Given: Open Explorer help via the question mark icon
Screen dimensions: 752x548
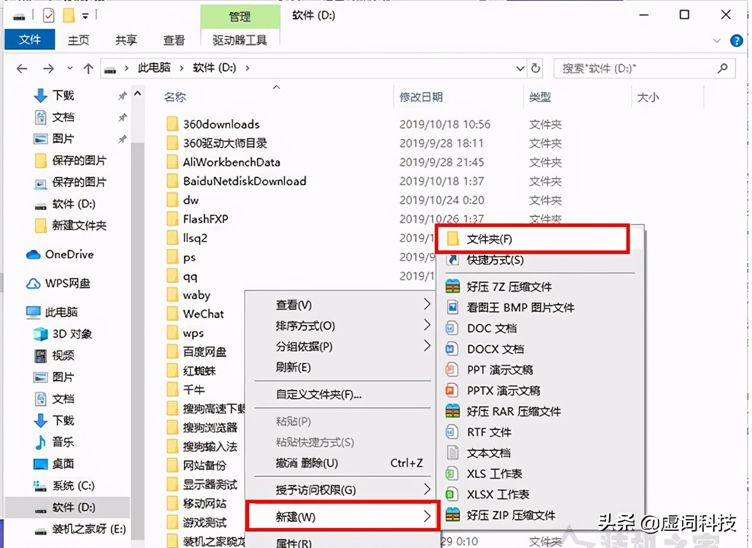Looking at the screenshot, I should (x=736, y=41).
